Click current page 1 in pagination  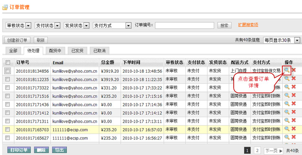[x=247, y=150]
